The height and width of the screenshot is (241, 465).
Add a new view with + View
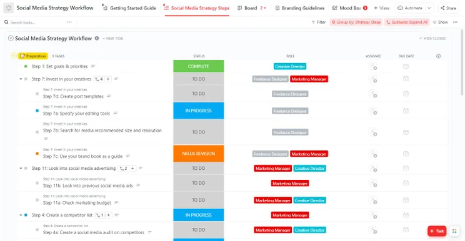382,8
